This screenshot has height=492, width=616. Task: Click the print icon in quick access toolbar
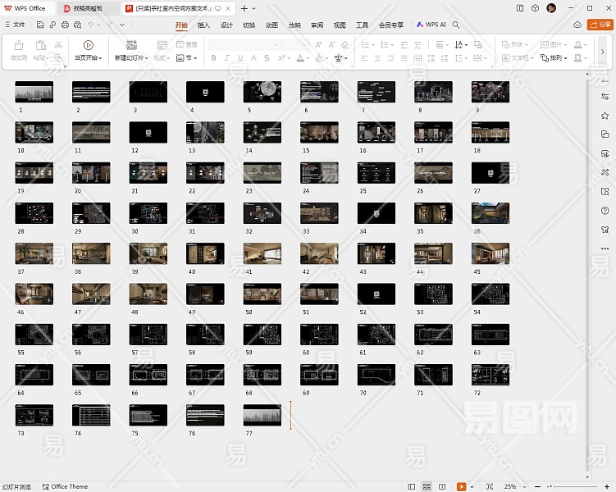(x=65, y=25)
